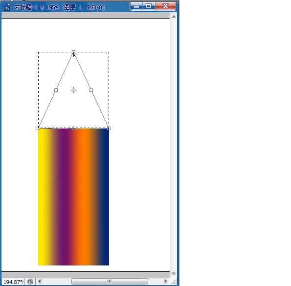
Task: Click the Photoshop document icon in title bar
Action: [x=7, y=7]
